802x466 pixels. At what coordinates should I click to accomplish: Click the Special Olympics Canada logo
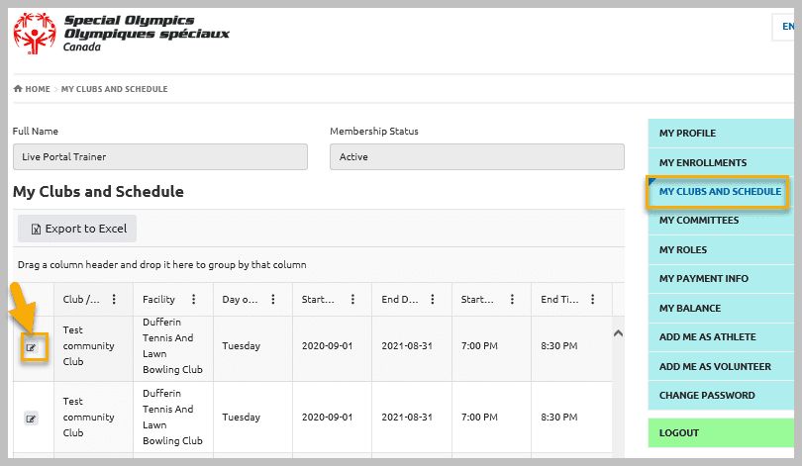click(x=121, y=34)
